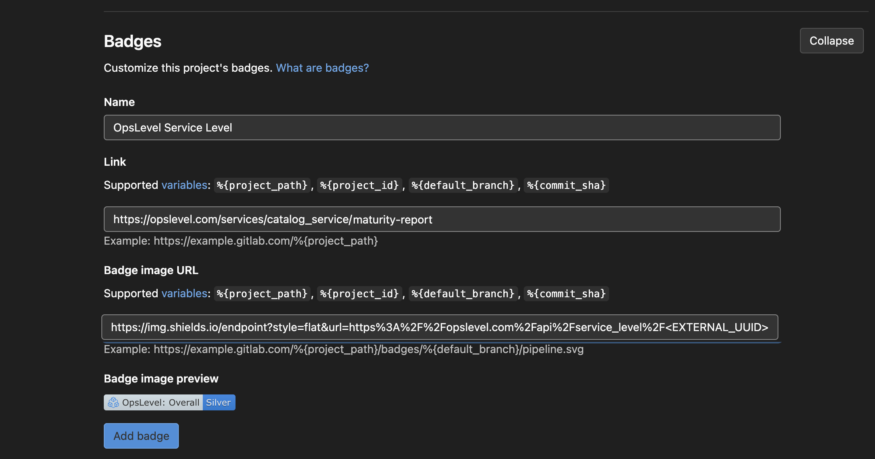The width and height of the screenshot is (875, 459).
Task: Click %{project_id} under Badge image URL
Action: tap(359, 294)
